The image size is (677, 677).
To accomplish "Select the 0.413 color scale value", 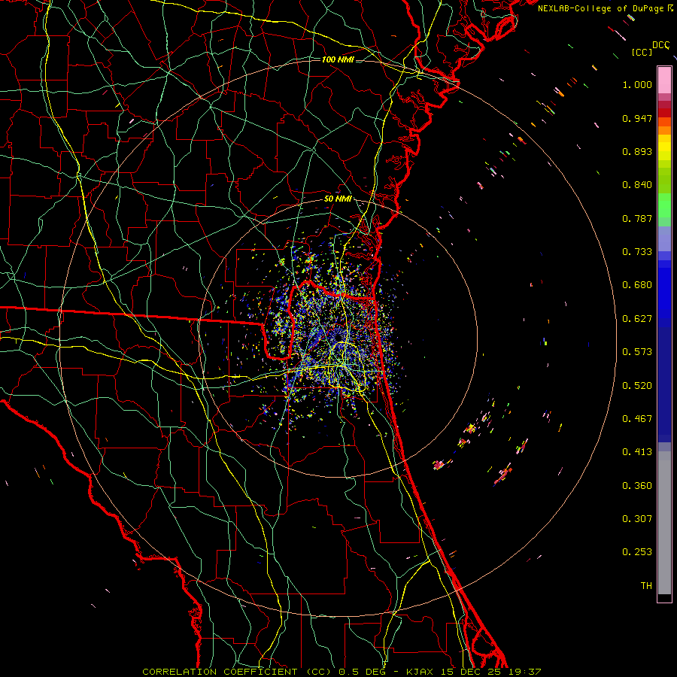I will tap(637, 452).
